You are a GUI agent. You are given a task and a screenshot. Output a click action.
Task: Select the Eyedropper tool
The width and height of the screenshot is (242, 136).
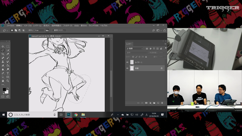8,54
